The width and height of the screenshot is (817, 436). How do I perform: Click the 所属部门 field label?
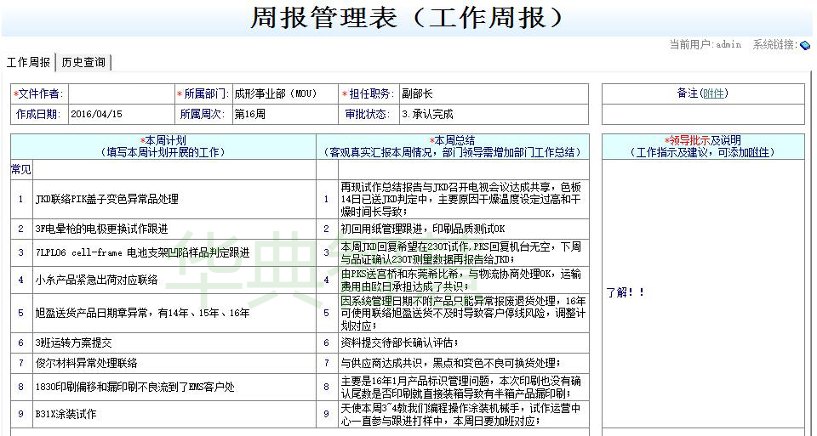tap(203, 94)
